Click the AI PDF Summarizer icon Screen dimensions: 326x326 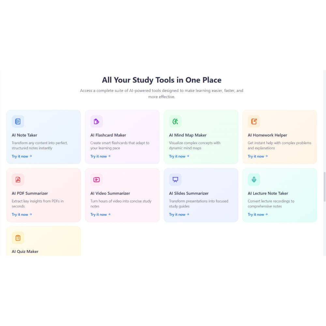click(18, 179)
